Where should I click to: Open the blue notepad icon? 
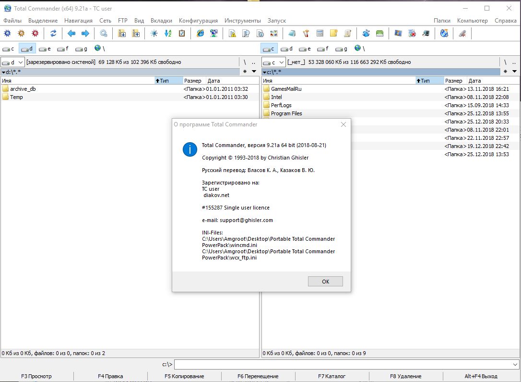292,33
